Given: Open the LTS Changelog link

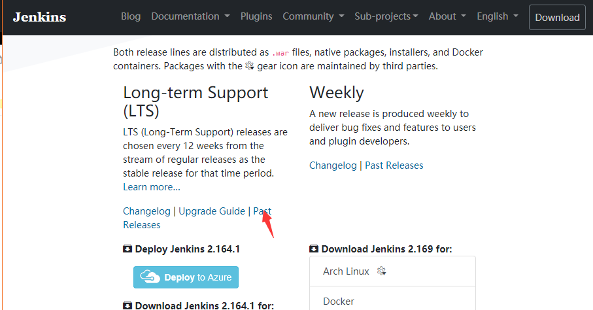Looking at the screenshot, I should tap(146, 211).
